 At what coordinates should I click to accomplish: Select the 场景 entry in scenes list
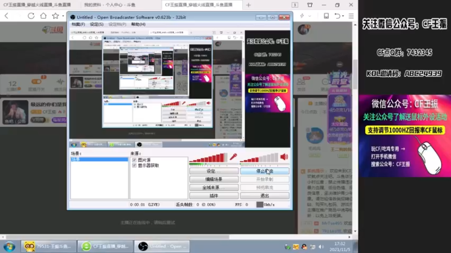pyautogui.click(x=99, y=159)
